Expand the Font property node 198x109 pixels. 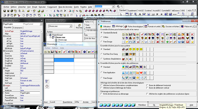click(x=4, y=68)
